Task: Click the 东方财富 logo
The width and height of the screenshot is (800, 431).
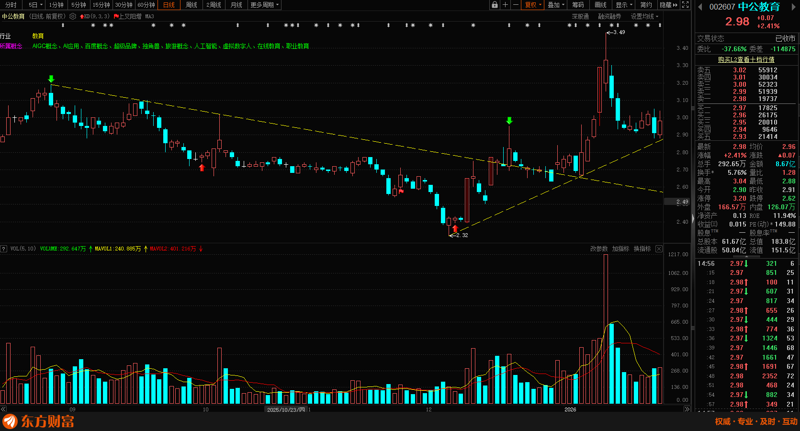Action: pyautogui.click(x=39, y=421)
